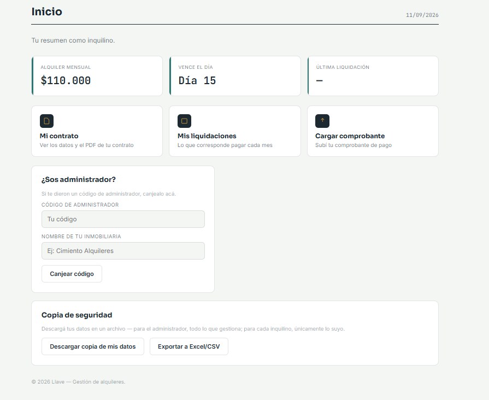489x400 pixels.
Task: Click the Copia de seguridad heading
Action: tap(76, 315)
